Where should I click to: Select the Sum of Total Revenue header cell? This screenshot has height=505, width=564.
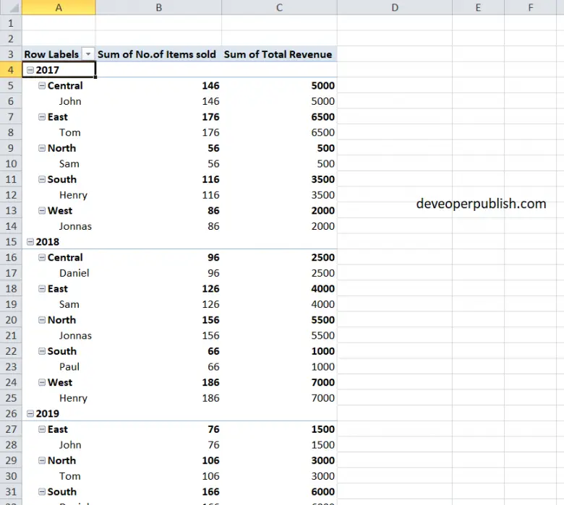(x=278, y=54)
